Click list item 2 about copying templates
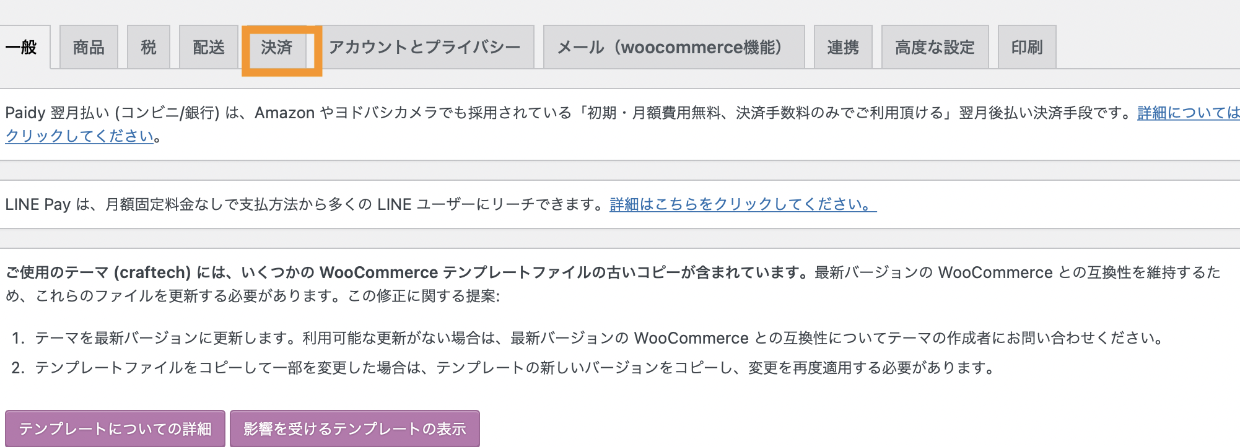The height and width of the screenshot is (447, 1240). (514, 368)
